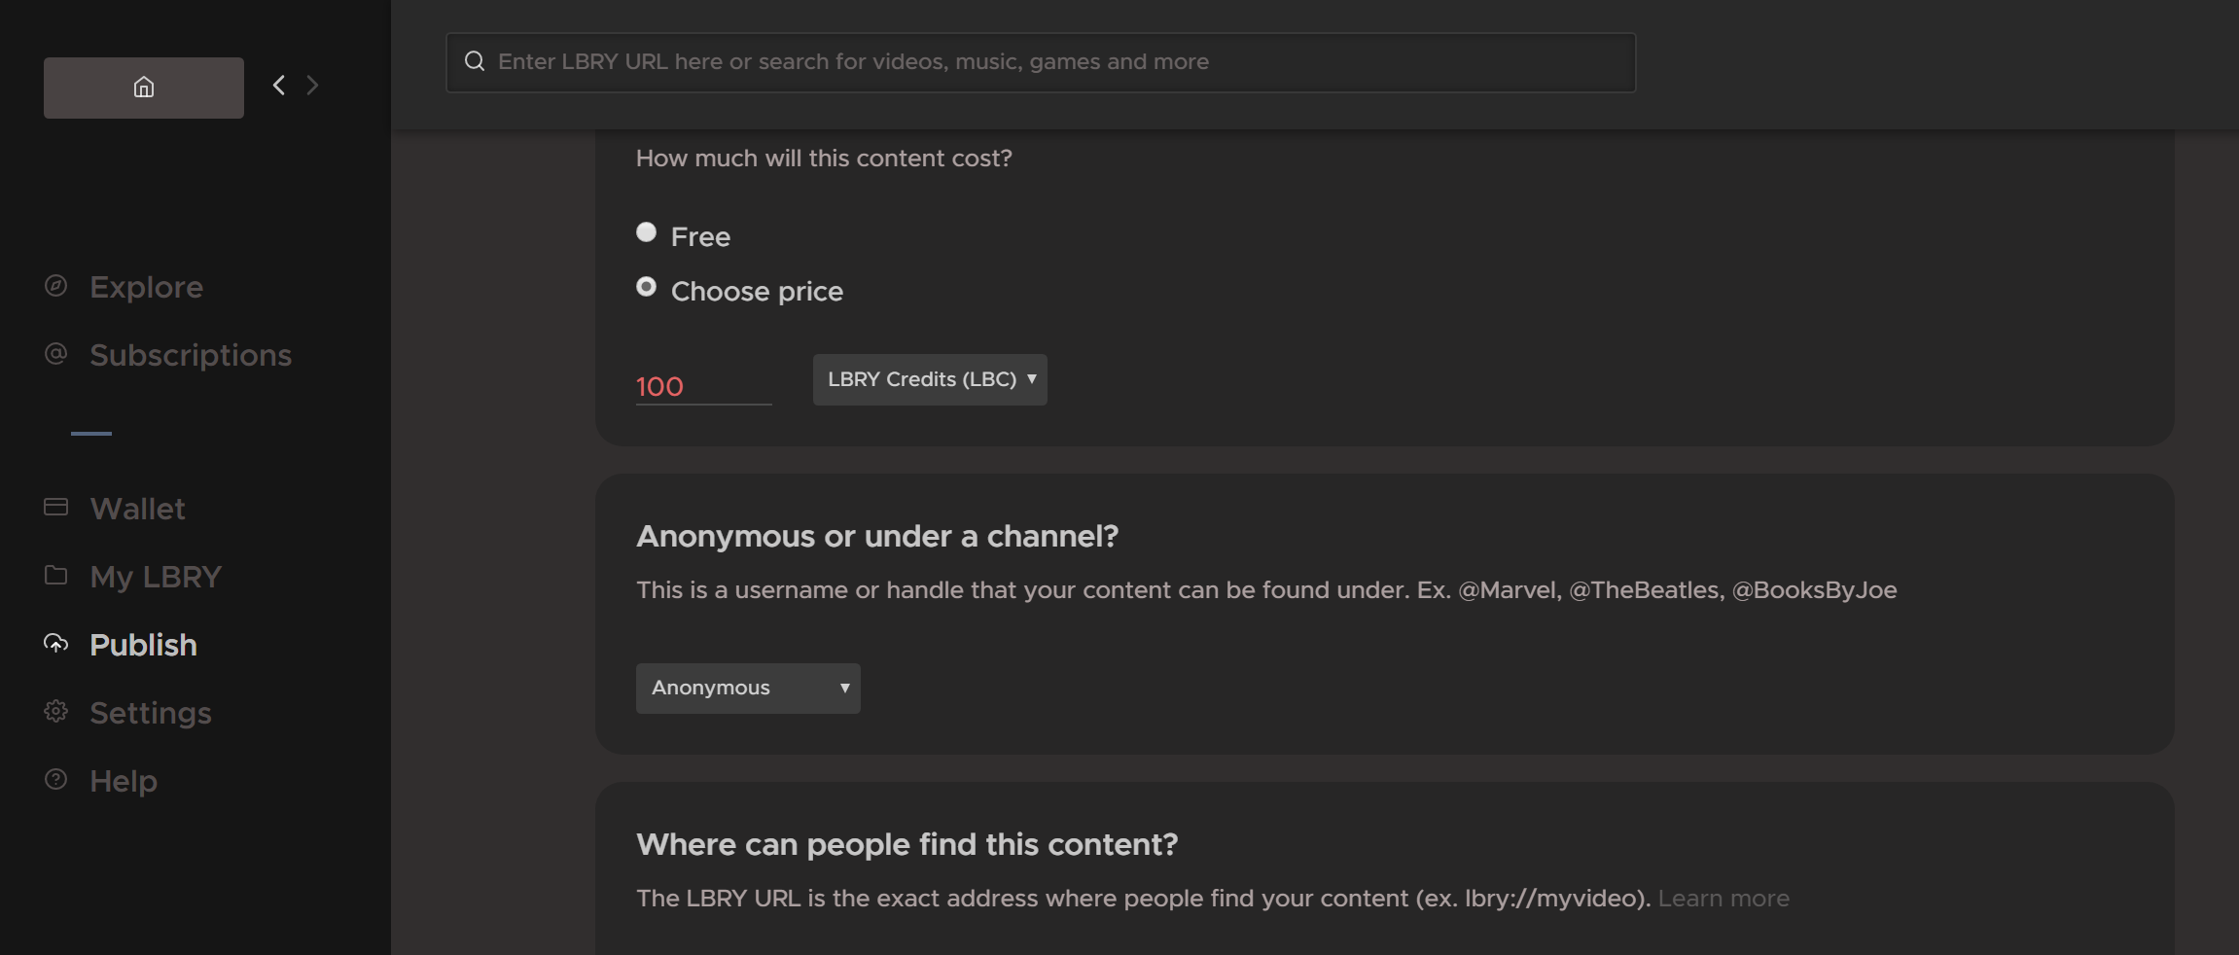This screenshot has height=955, width=2239.
Task: Click the Settings gear icon
Action: [x=56, y=711]
